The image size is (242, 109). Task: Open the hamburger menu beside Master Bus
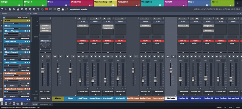35,98
